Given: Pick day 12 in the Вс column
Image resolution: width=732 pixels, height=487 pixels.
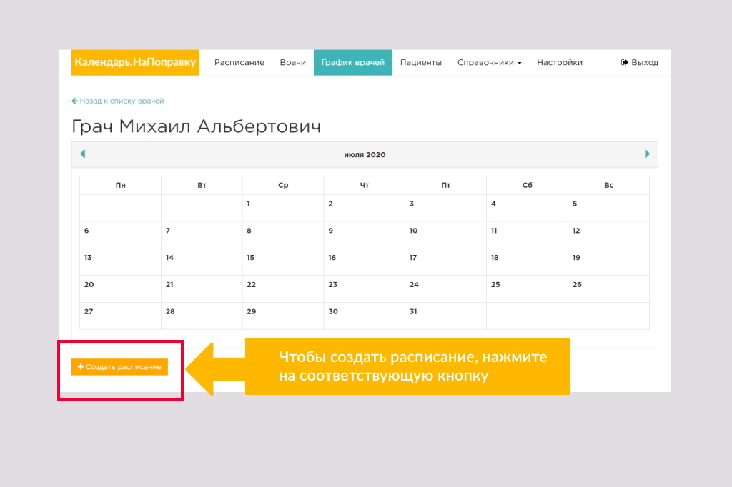Looking at the screenshot, I should tap(608, 235).
